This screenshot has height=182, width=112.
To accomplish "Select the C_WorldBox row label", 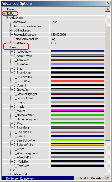I will point(21,161).
